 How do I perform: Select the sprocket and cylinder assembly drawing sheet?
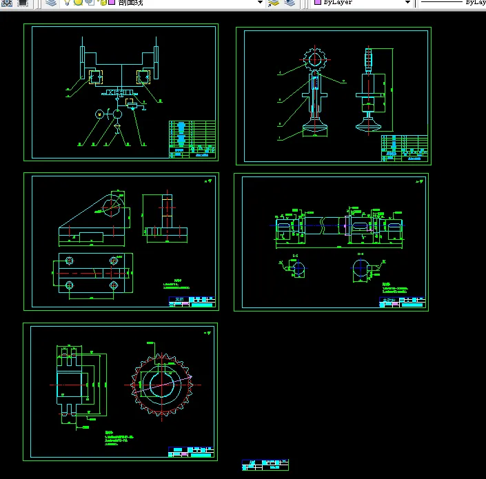point(334,96)
